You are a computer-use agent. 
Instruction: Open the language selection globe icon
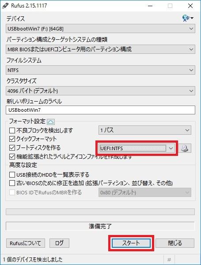[188, 18]
